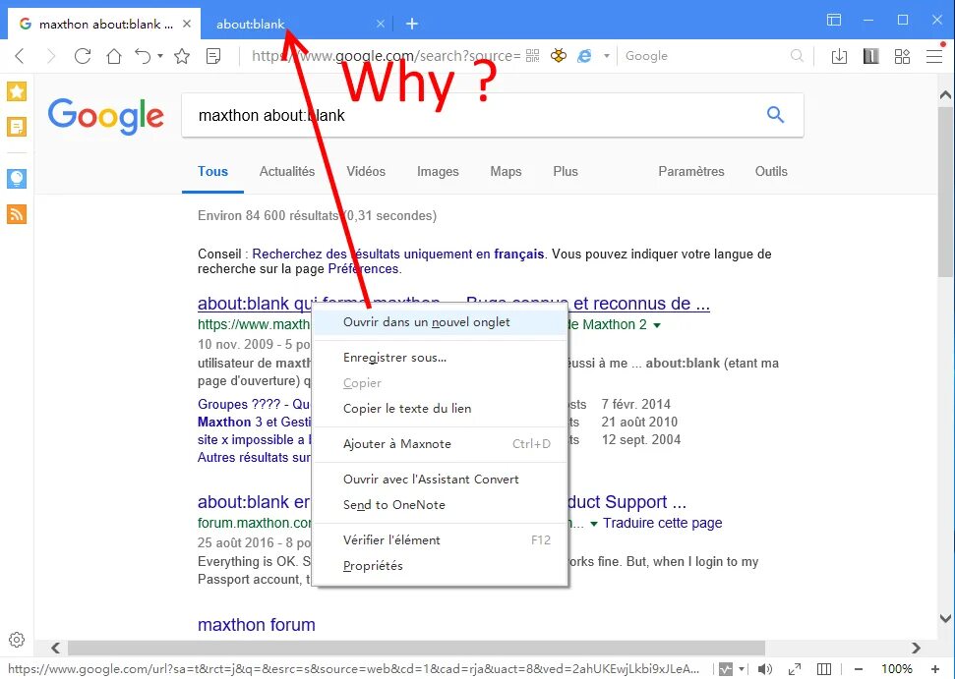955x679 pixels.
Task: Open Google 'Paramètres' menu
Action: [x=691, y=172]
